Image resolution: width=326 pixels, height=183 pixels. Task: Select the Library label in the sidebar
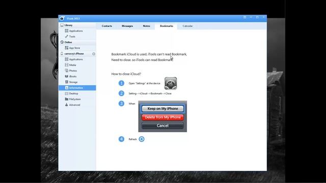68,25
